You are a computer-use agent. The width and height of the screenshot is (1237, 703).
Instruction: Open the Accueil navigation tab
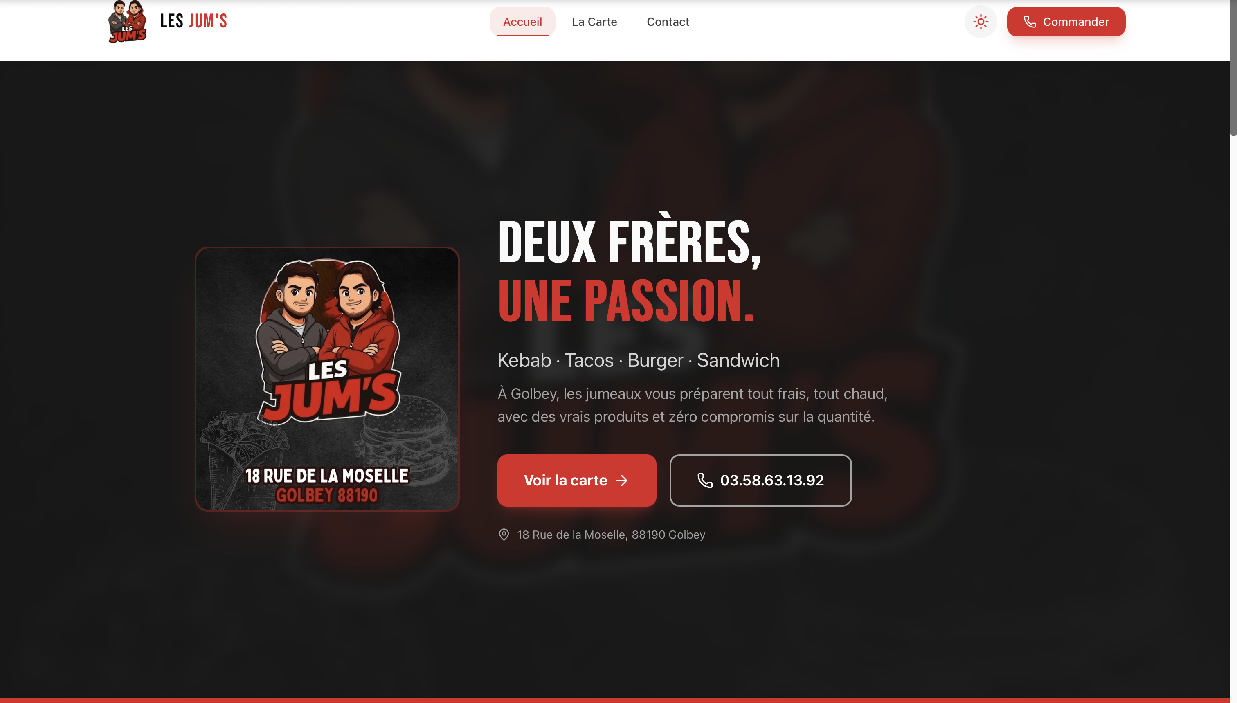tap(522, 22)
